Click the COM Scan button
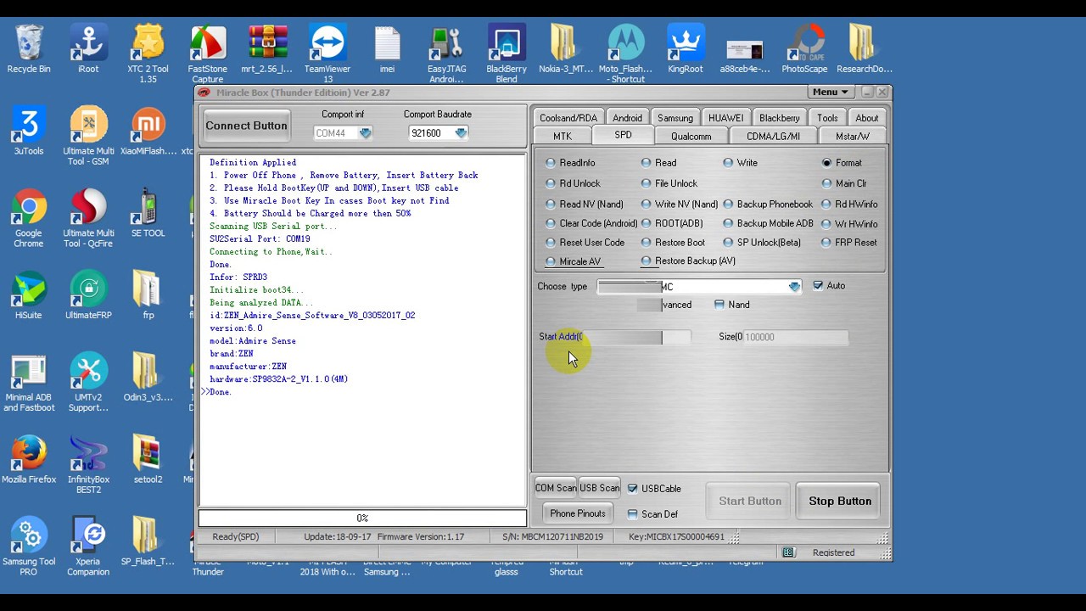 555,488
